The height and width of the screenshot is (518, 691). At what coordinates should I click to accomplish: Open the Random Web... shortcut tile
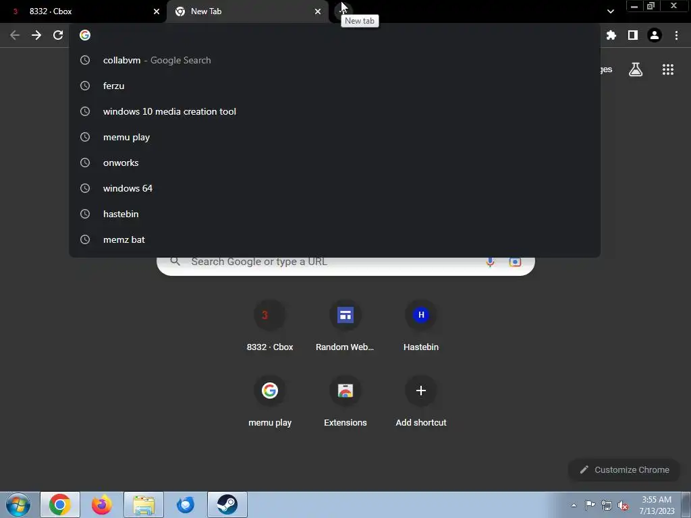(x=345, y=326)
